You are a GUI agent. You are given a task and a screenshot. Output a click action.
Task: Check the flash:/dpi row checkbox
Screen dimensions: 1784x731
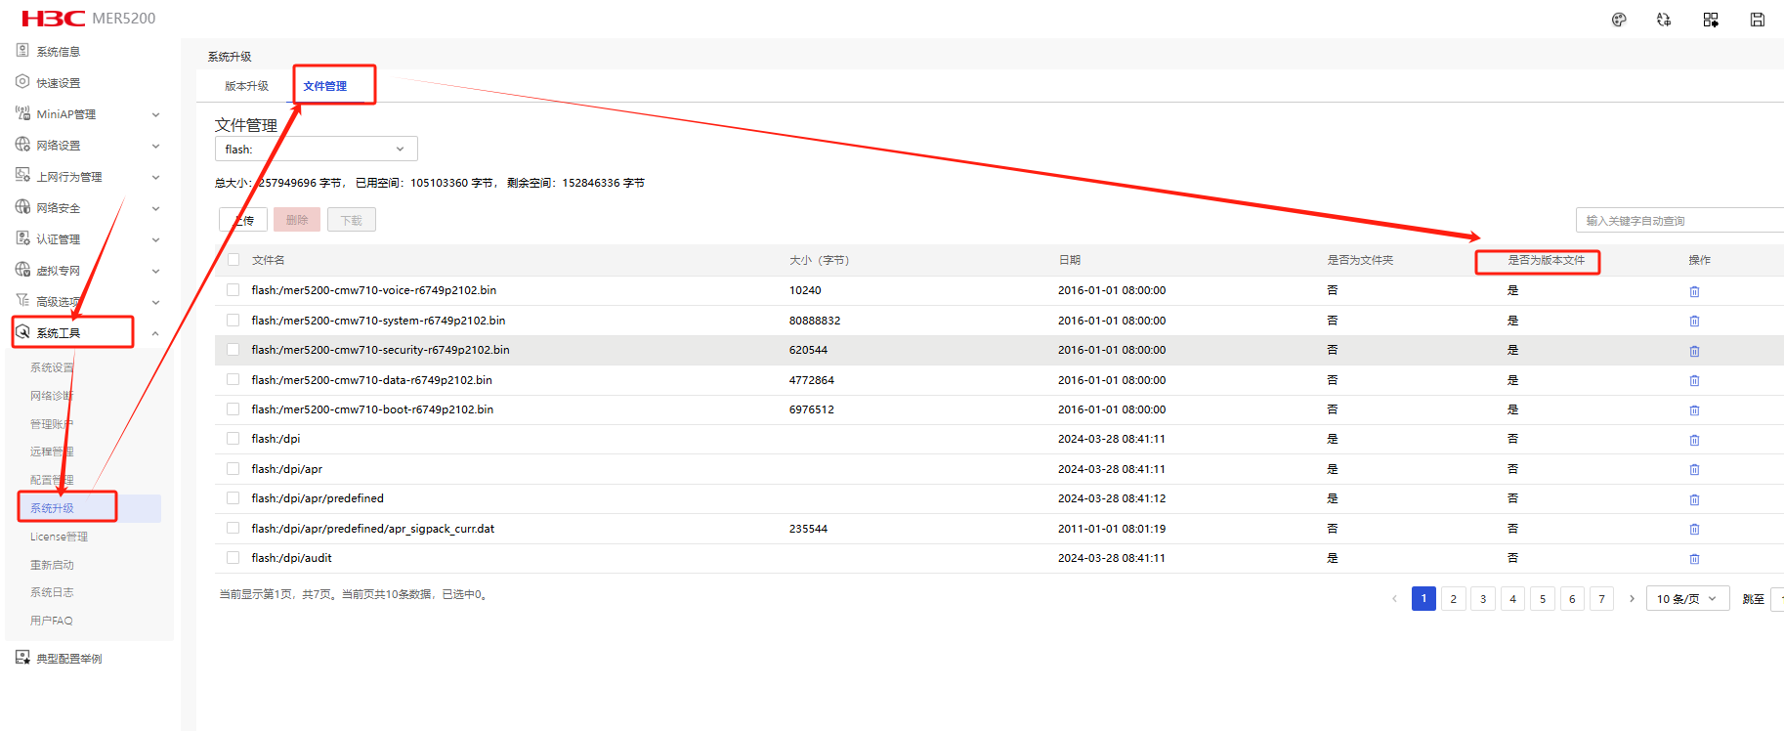(x=233, y=439)
